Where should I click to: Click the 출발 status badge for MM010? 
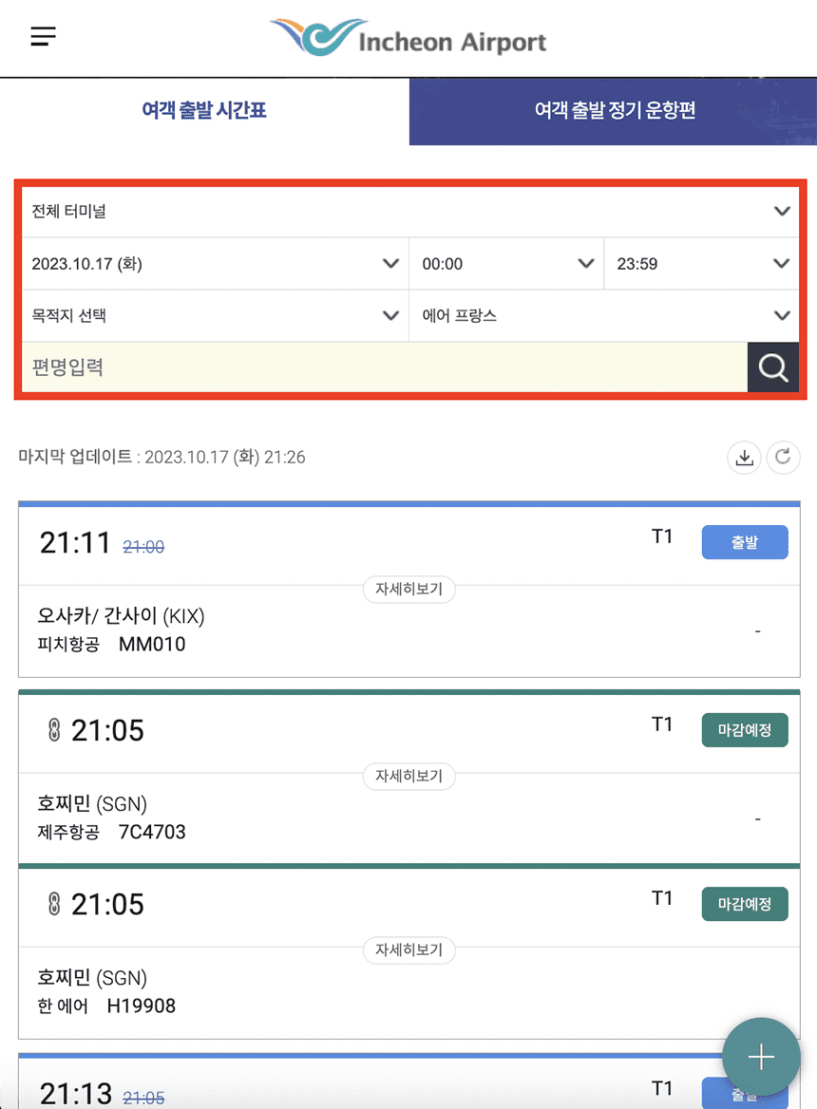tap(745, 542)
